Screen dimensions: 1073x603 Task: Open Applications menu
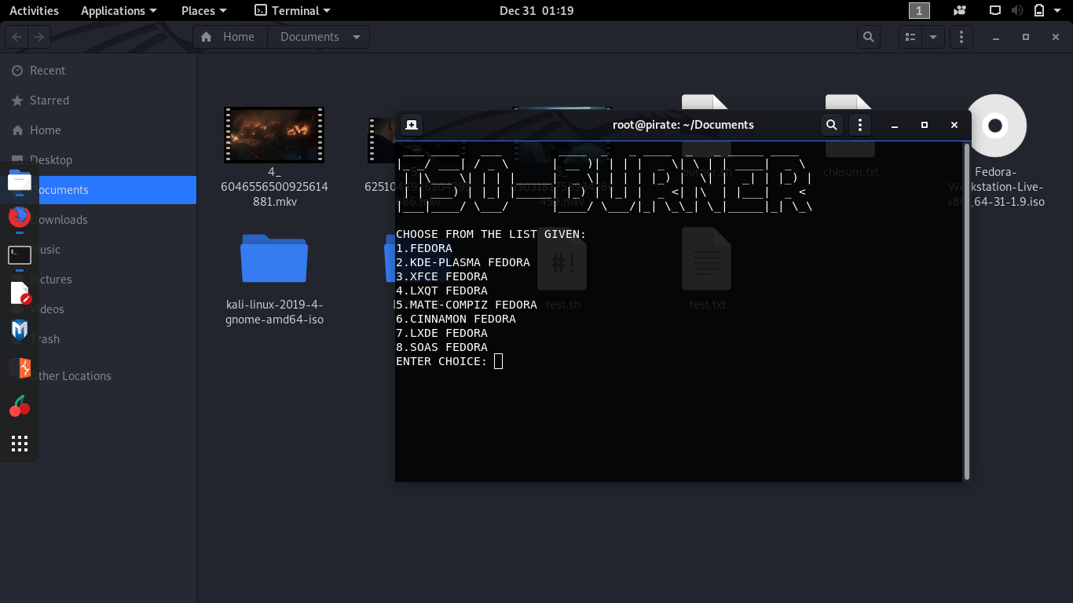pos(119,10)
